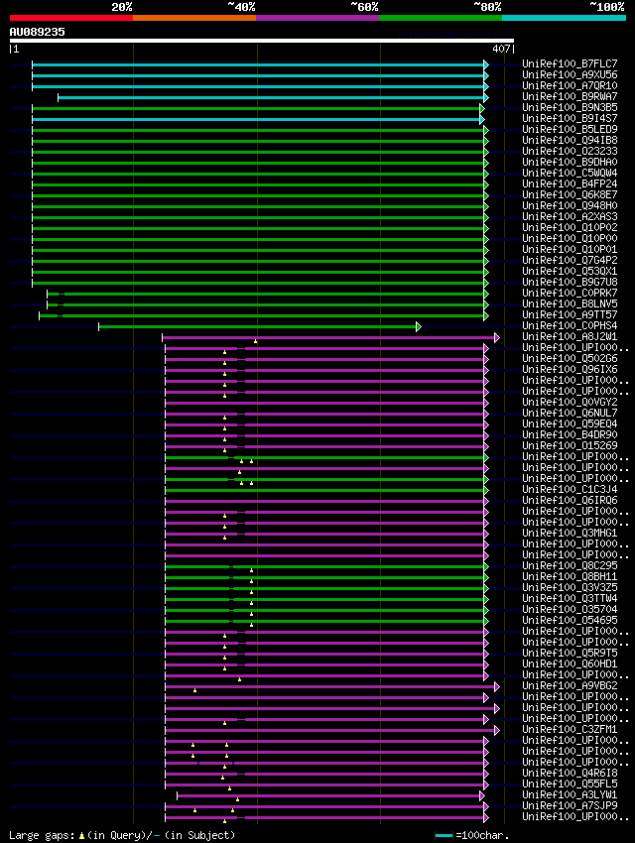Select the UniRef100_O23233 label
The height and width of the screenshot is (843, 635).
tap(570, 151)
